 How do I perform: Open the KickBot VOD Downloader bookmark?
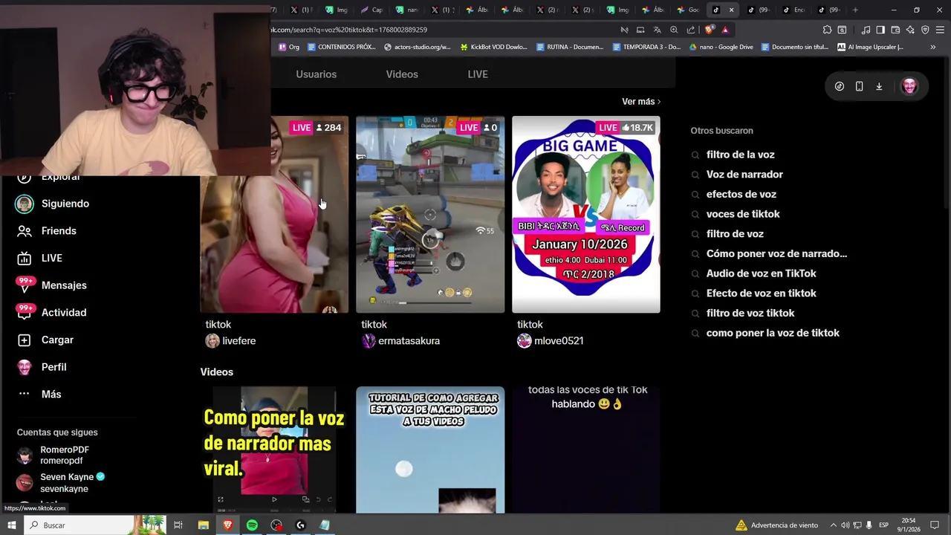pos(493,47)
